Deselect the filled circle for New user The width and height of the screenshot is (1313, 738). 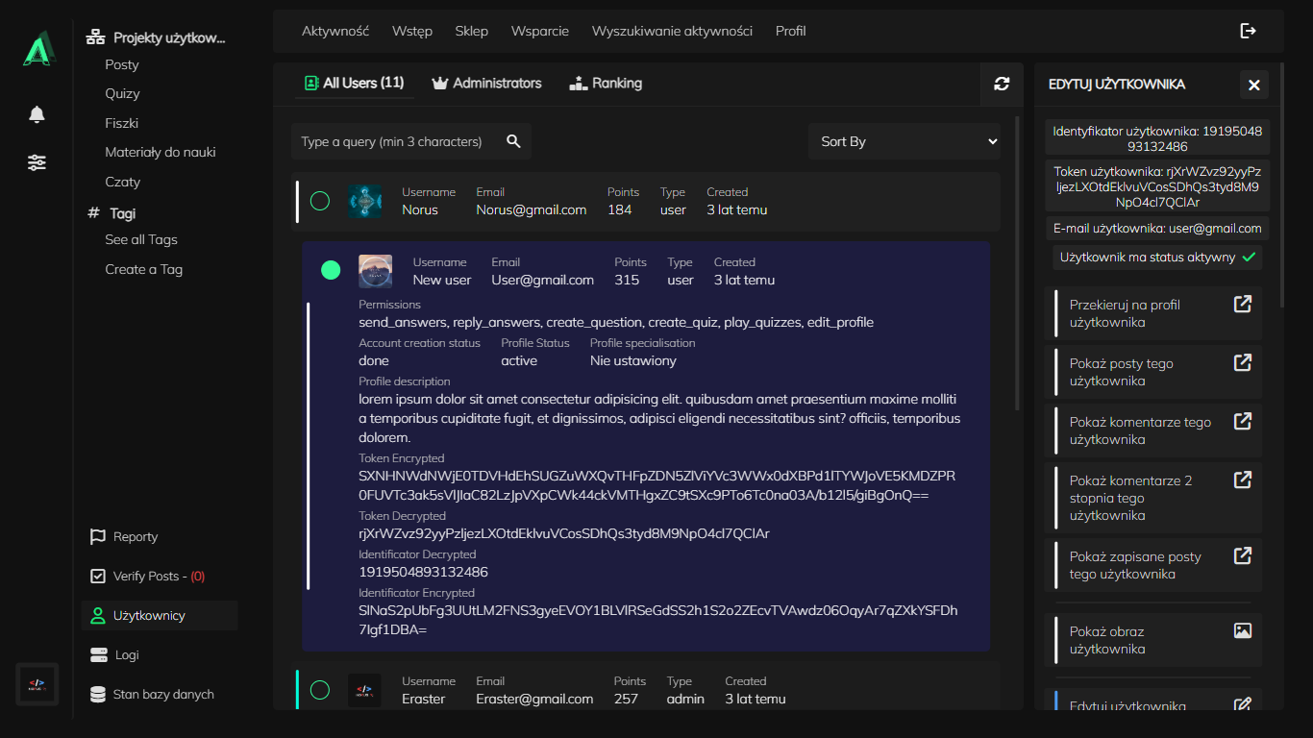point(331,271)
